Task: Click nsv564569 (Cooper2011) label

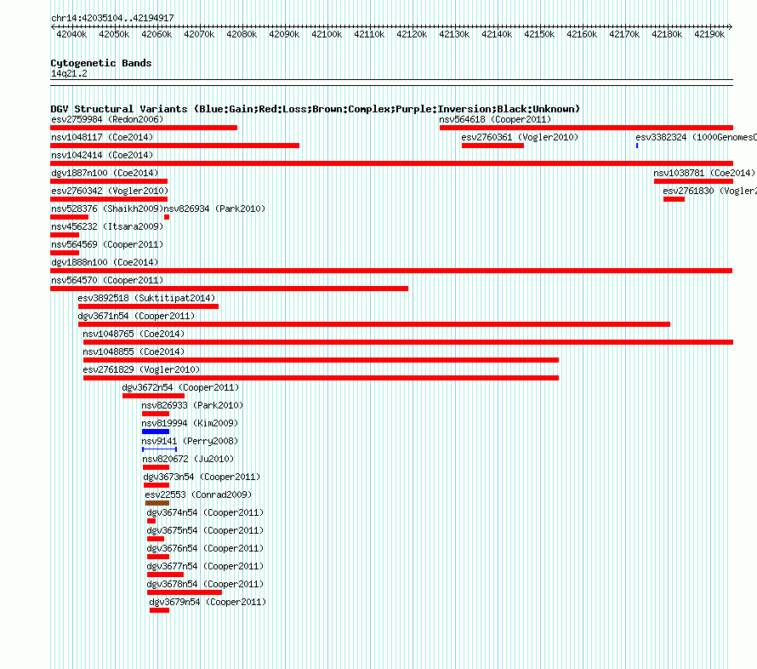Action: coord(107,244)
